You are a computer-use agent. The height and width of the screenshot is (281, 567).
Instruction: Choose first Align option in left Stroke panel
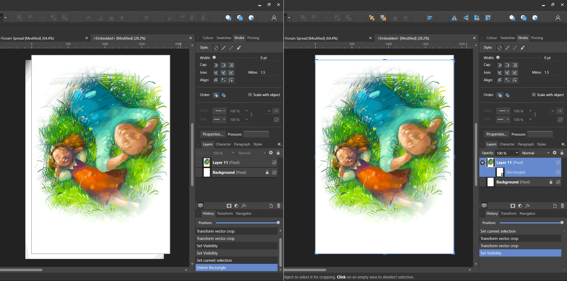(216, 80)
